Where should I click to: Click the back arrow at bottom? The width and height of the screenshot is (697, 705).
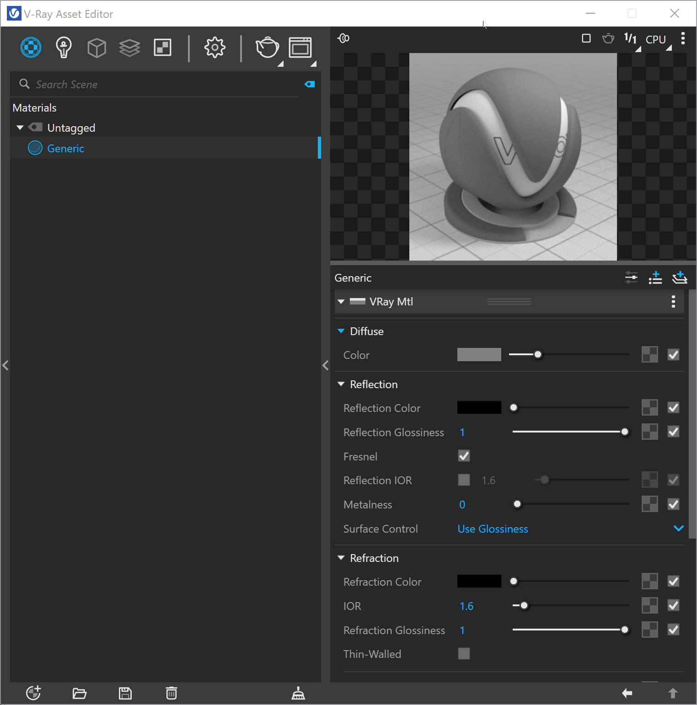(x=627, y=694)
